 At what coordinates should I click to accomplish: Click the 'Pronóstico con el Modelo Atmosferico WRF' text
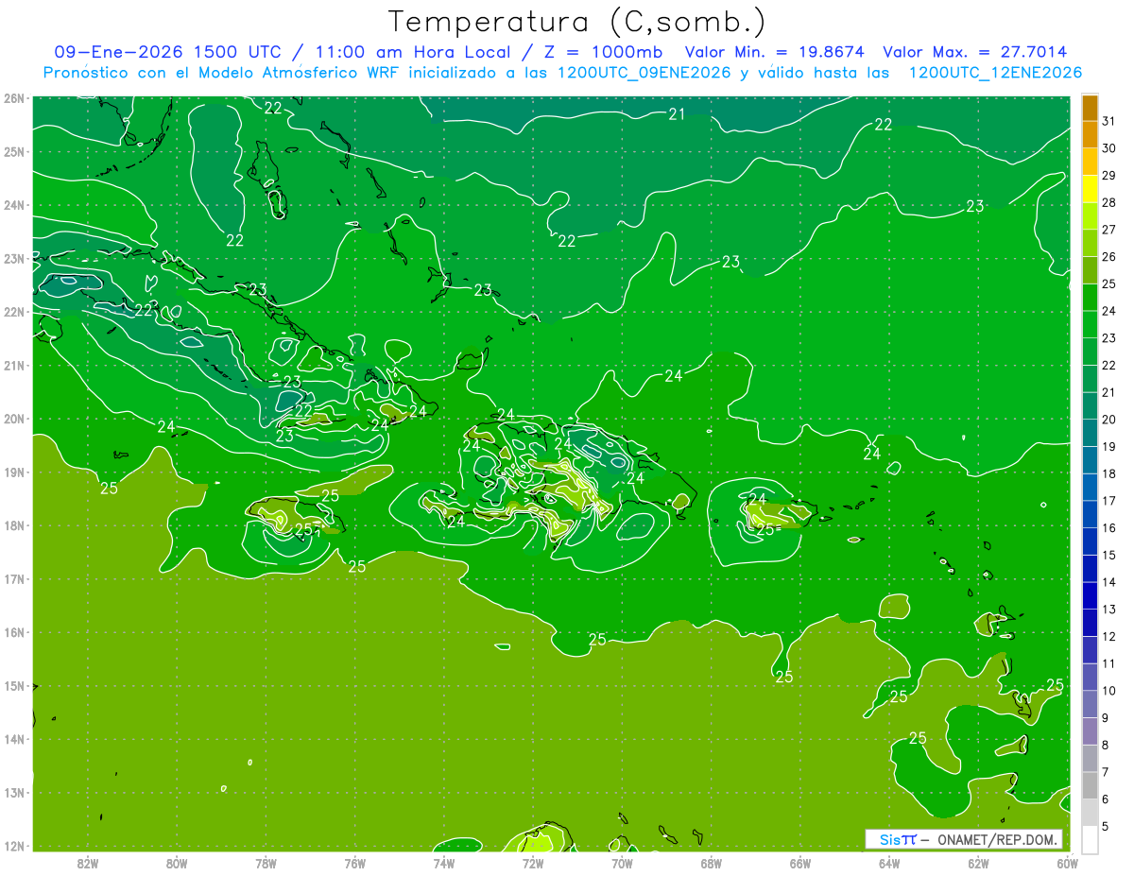(x=221, y=73)
